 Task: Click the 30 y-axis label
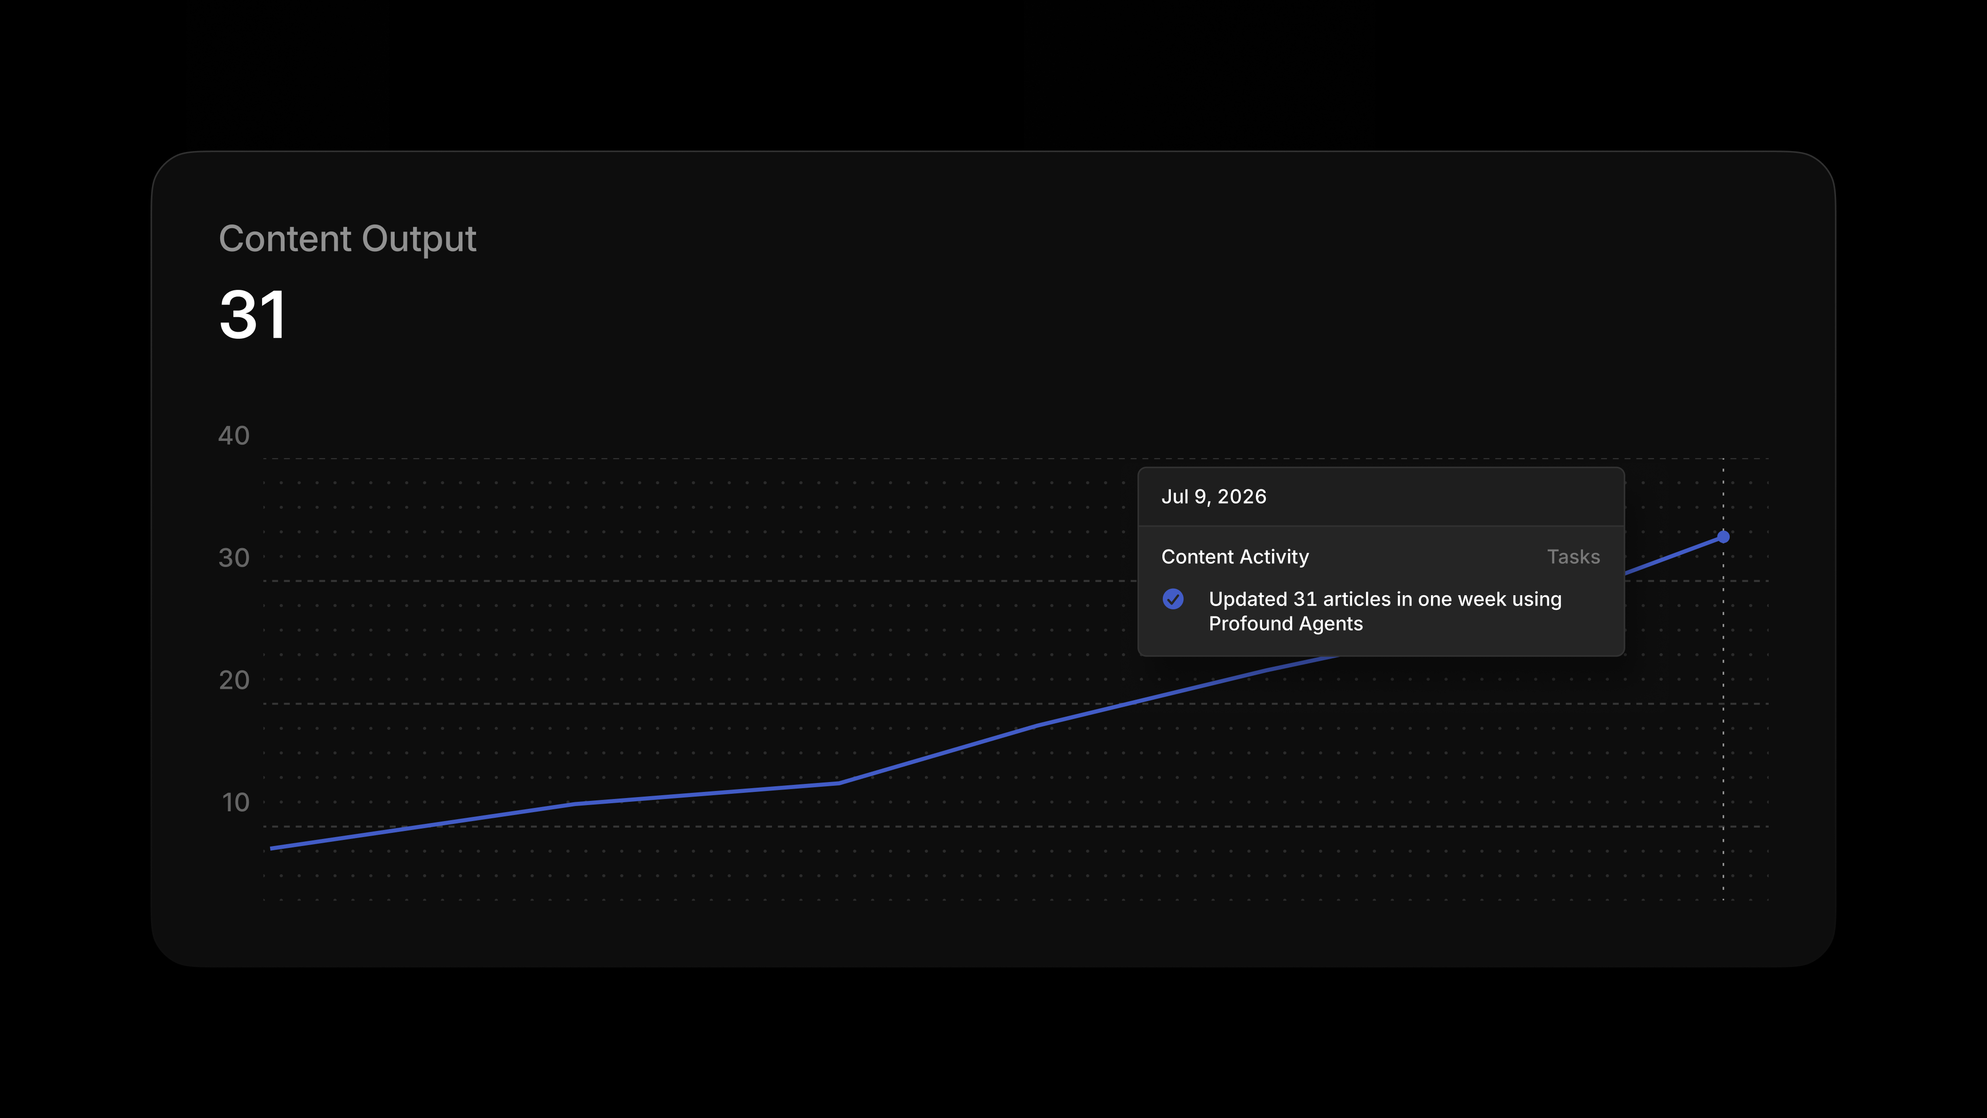coord(234,557)
